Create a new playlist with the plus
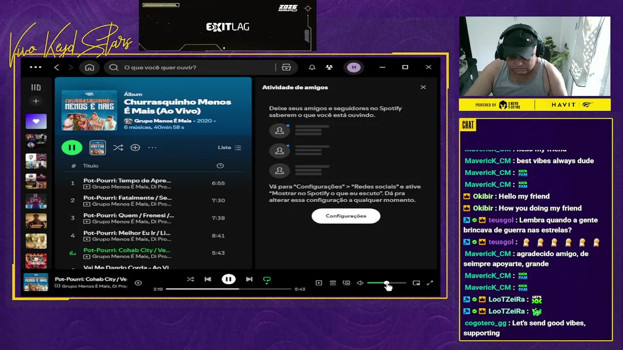Image resolution: width=623 pixels, height=350 pixels. [x=36, y=101]
